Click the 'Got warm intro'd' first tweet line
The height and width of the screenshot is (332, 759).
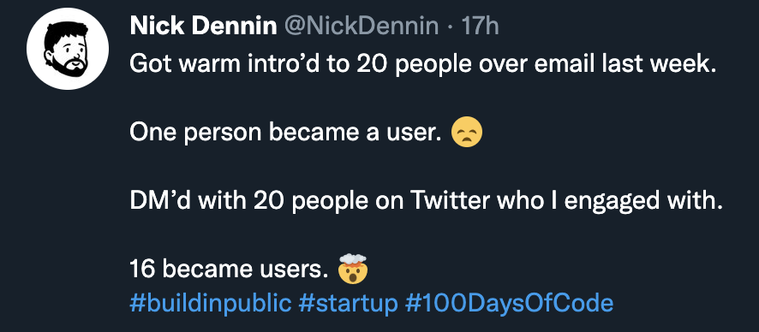tap(422, 65)
